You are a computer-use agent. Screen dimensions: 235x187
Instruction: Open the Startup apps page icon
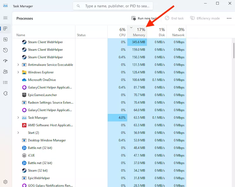point(5,61)
